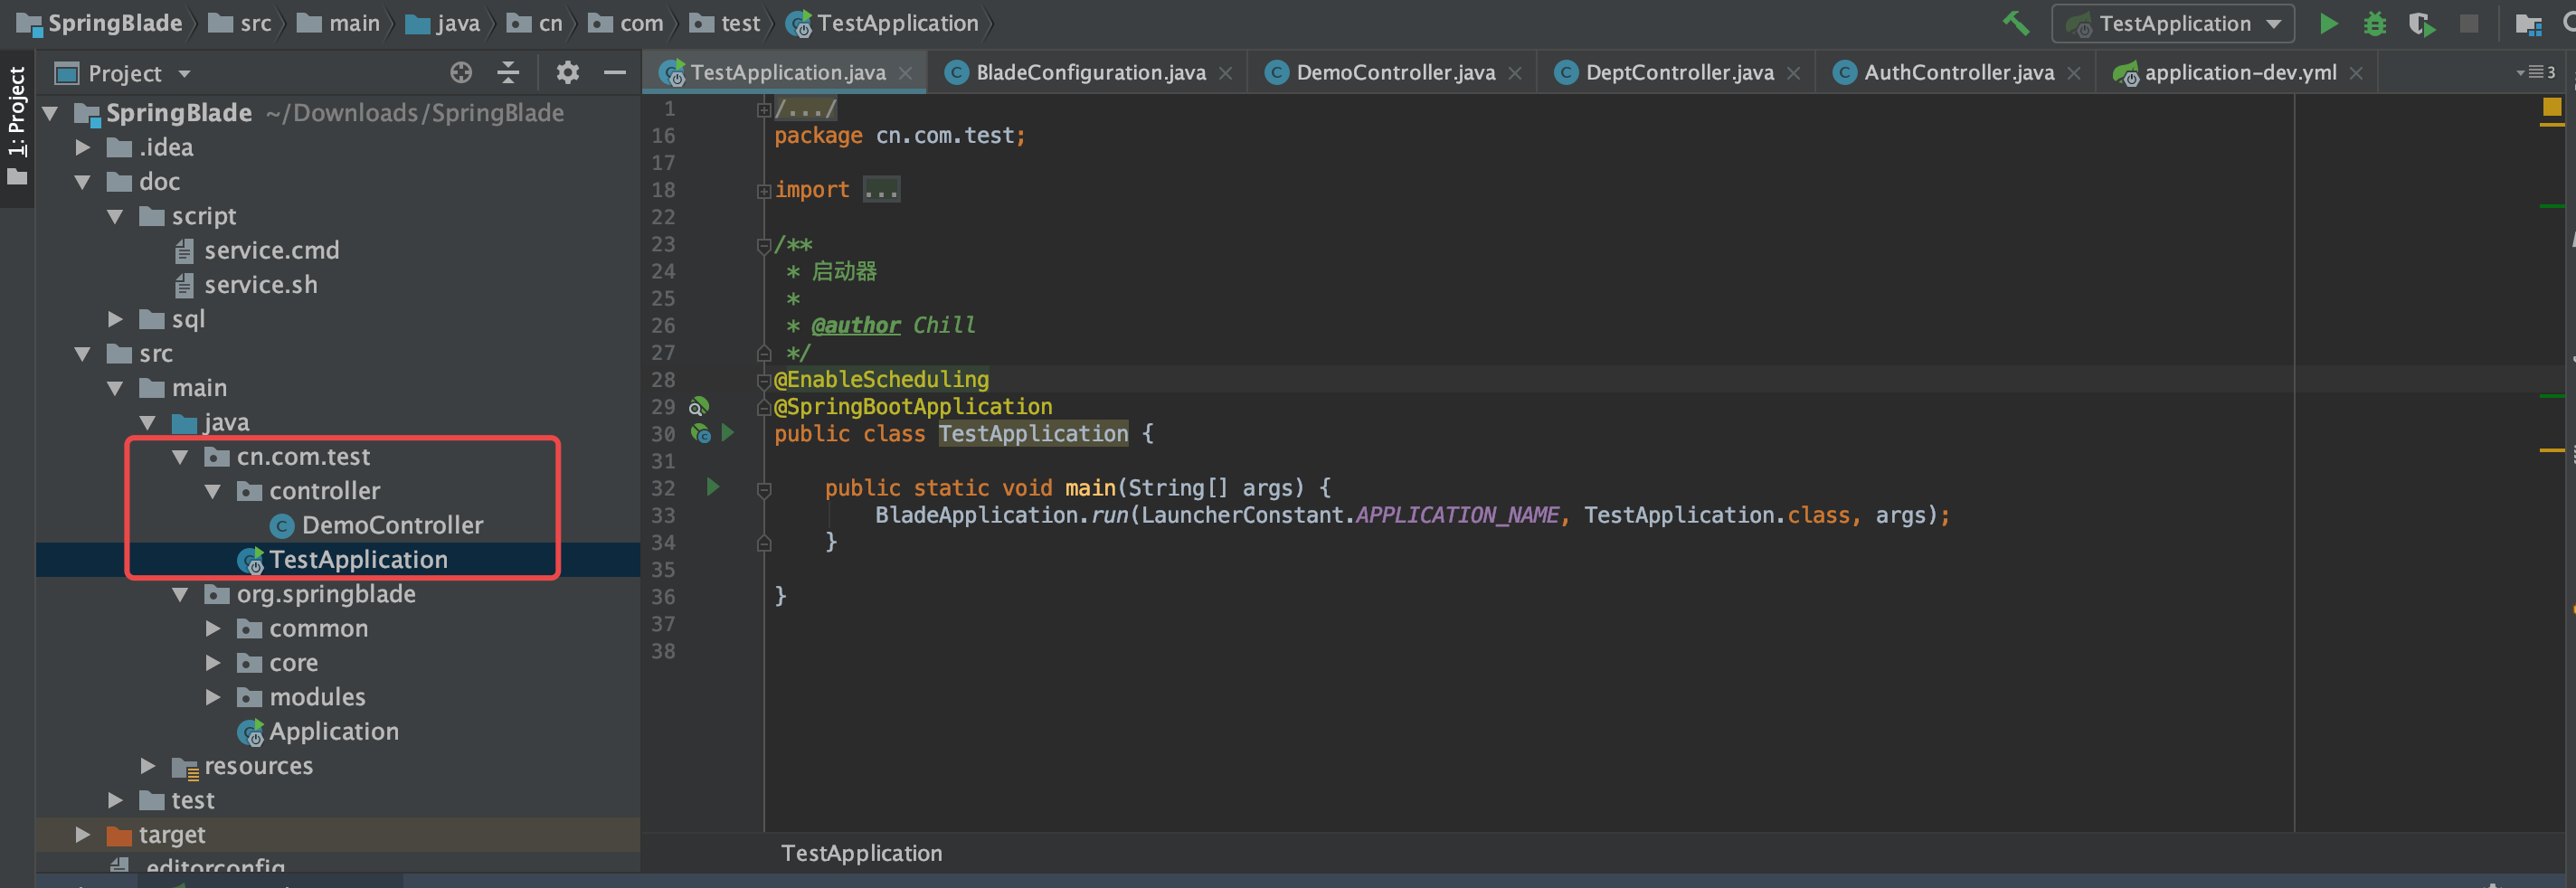This screenshot has width=2576, height=888.
Task: Click Spring bean gutter icon on line 29
Action: click(699, 406)
